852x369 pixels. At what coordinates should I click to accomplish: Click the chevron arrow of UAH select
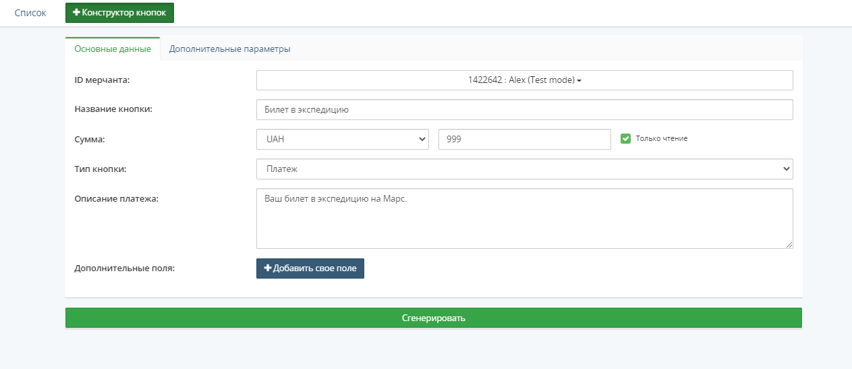[x=422, y=140]
